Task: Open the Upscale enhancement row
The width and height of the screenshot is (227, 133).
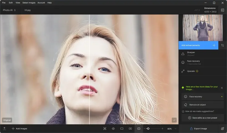Action: [203, 71]
